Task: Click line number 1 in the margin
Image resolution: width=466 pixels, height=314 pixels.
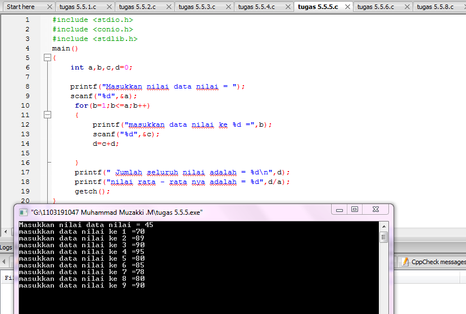Action: click(x=28, y=20)
